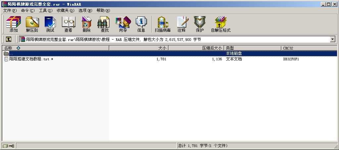Image resolution: width=339 pixels, height=150 pixels.
Task: Open the 工具(S) menu
Action: pos(45,11)
